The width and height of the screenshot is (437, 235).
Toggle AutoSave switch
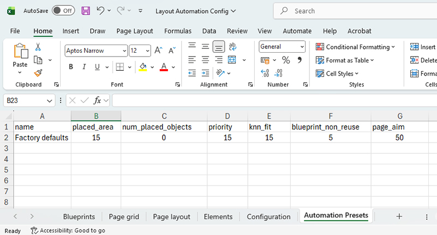tap(63, 10)
